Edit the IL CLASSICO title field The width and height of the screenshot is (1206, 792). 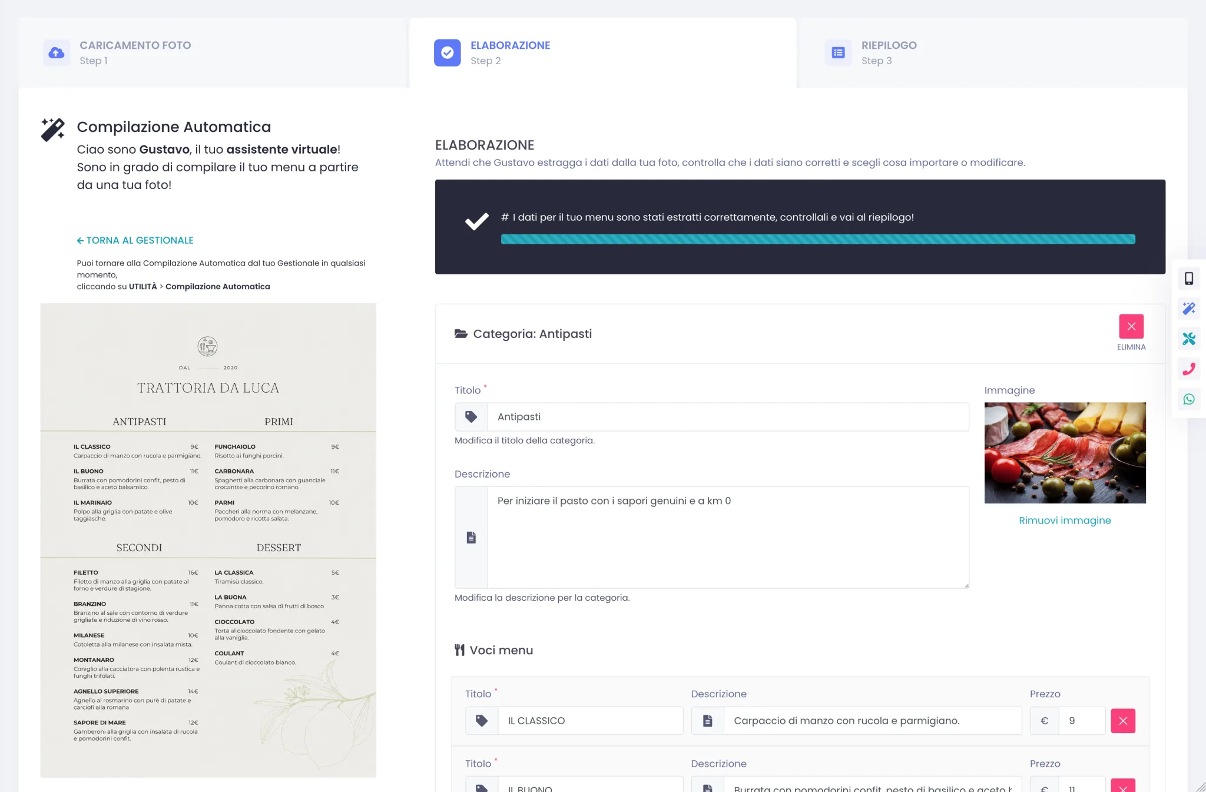pos(591,721)
